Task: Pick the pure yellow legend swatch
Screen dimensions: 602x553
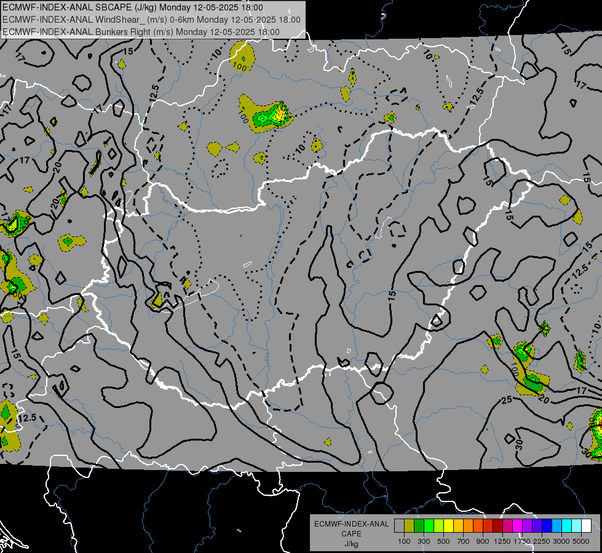Action: pyautogui.click(x=448, y=526)
